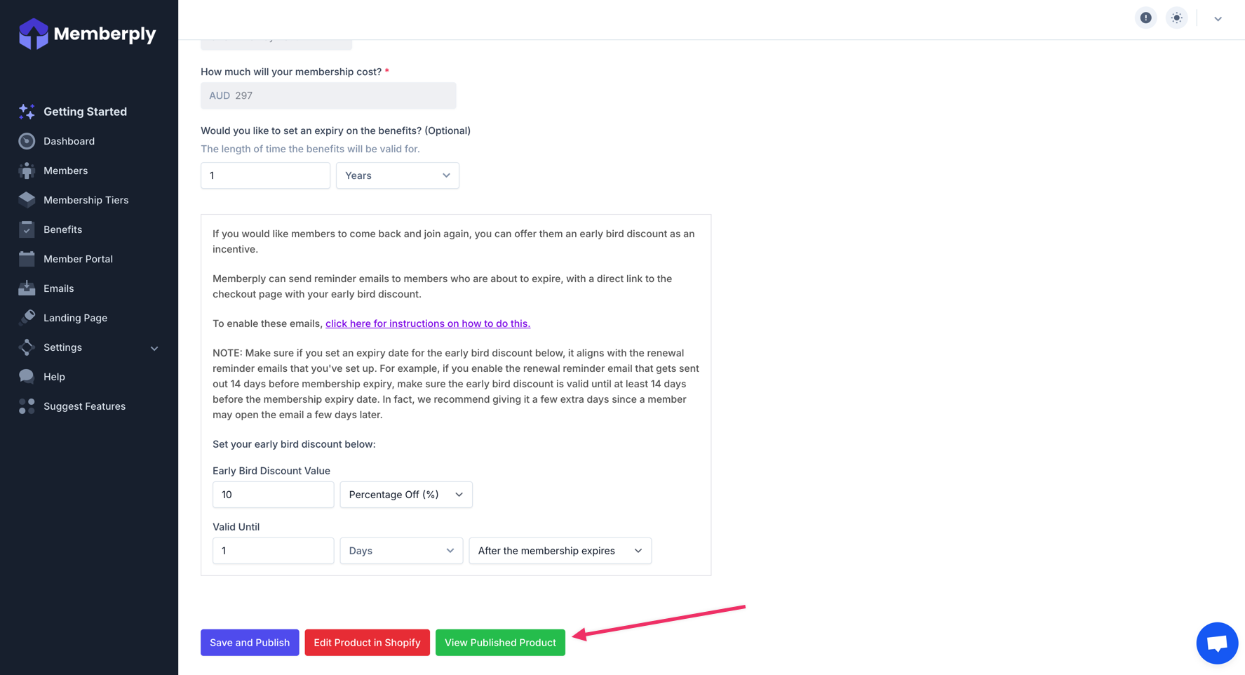Open 'After the membership expires' dropdown
This screenshot has width=1245, height=675.
coord(560,551)
